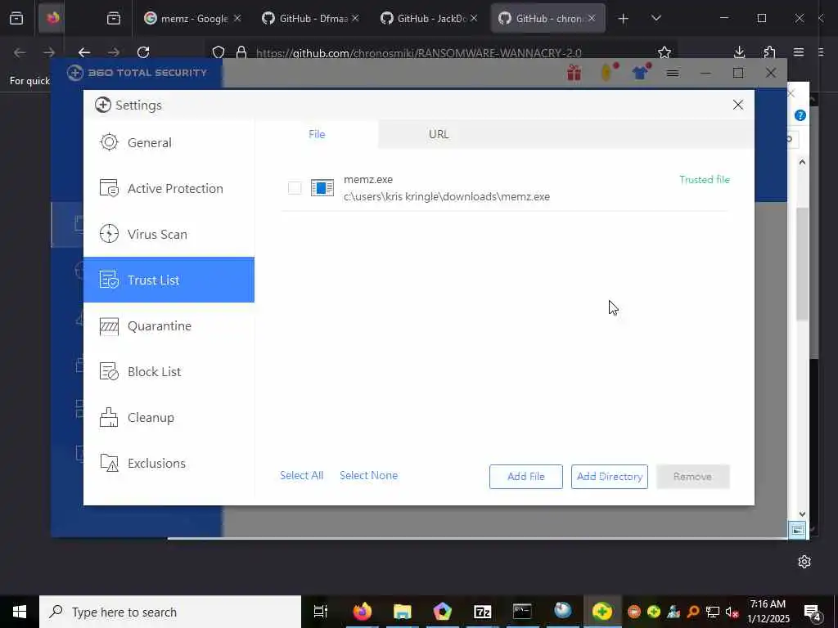Open Firefox extensions icon
838x628 pixels.
pos(769,52)
